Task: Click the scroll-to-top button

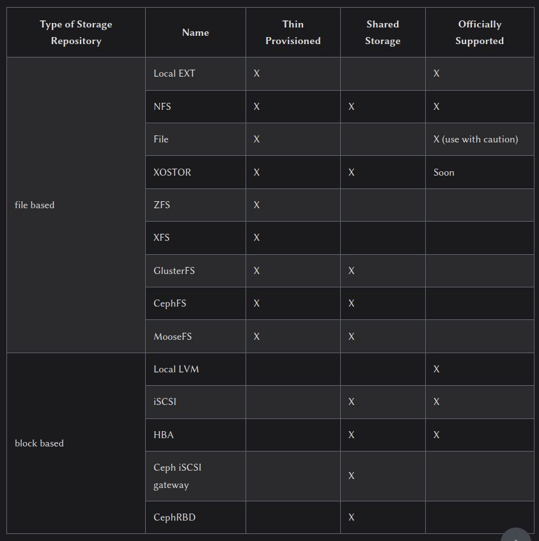Action: pos(515,535)
